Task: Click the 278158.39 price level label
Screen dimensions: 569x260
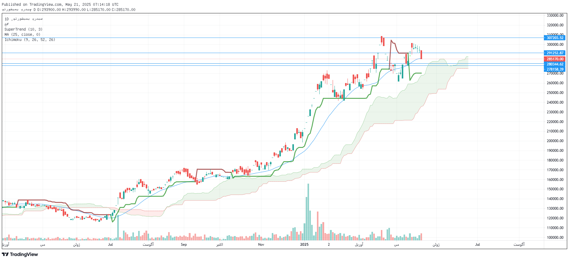Action: click(555, 69)
